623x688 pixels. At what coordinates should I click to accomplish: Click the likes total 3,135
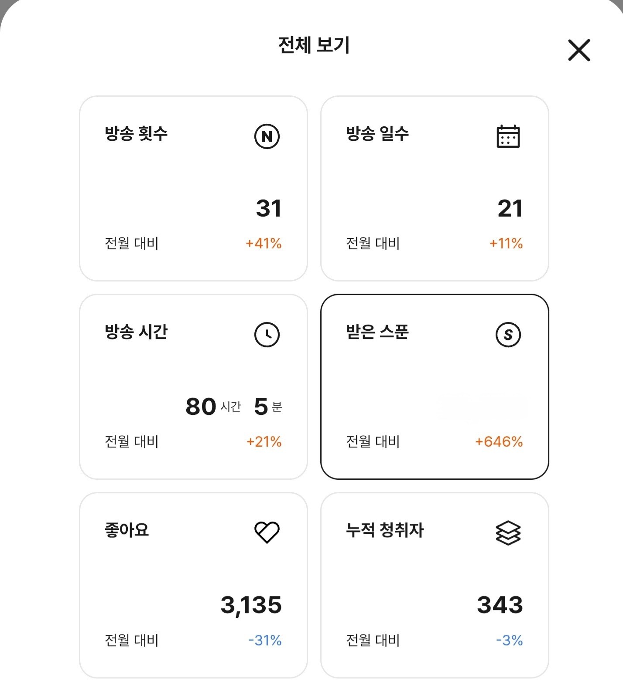click(x=251, y=605)
